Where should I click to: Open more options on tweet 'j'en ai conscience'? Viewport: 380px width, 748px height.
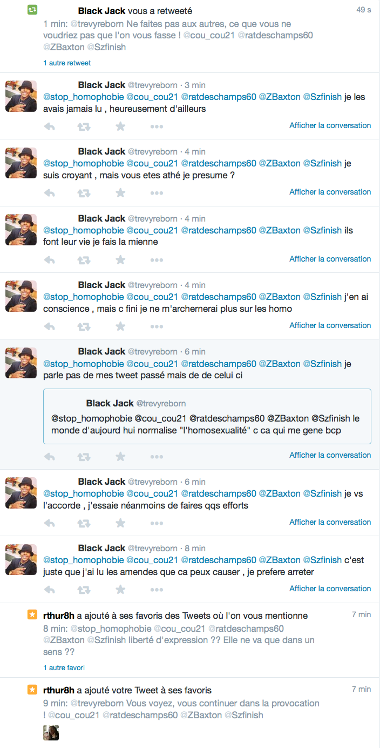point(157,326)
